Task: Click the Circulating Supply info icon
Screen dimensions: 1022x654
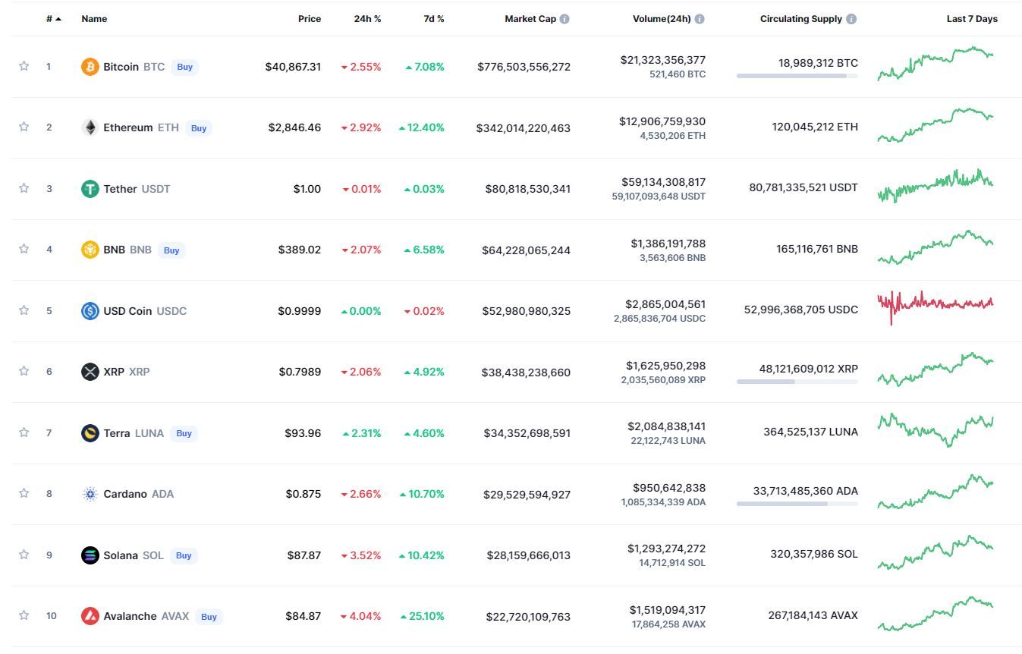Action: pos(851,19)
